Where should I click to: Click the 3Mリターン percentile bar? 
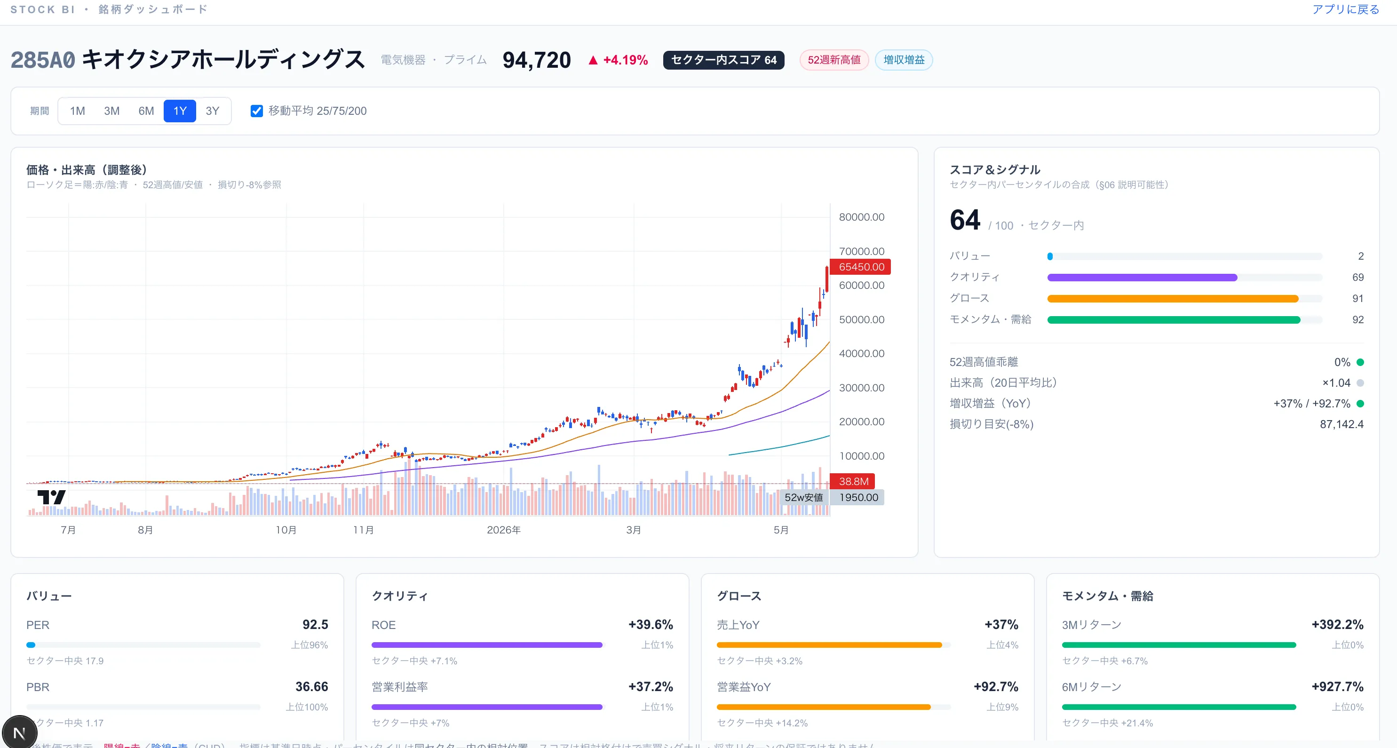(1179, 645)
